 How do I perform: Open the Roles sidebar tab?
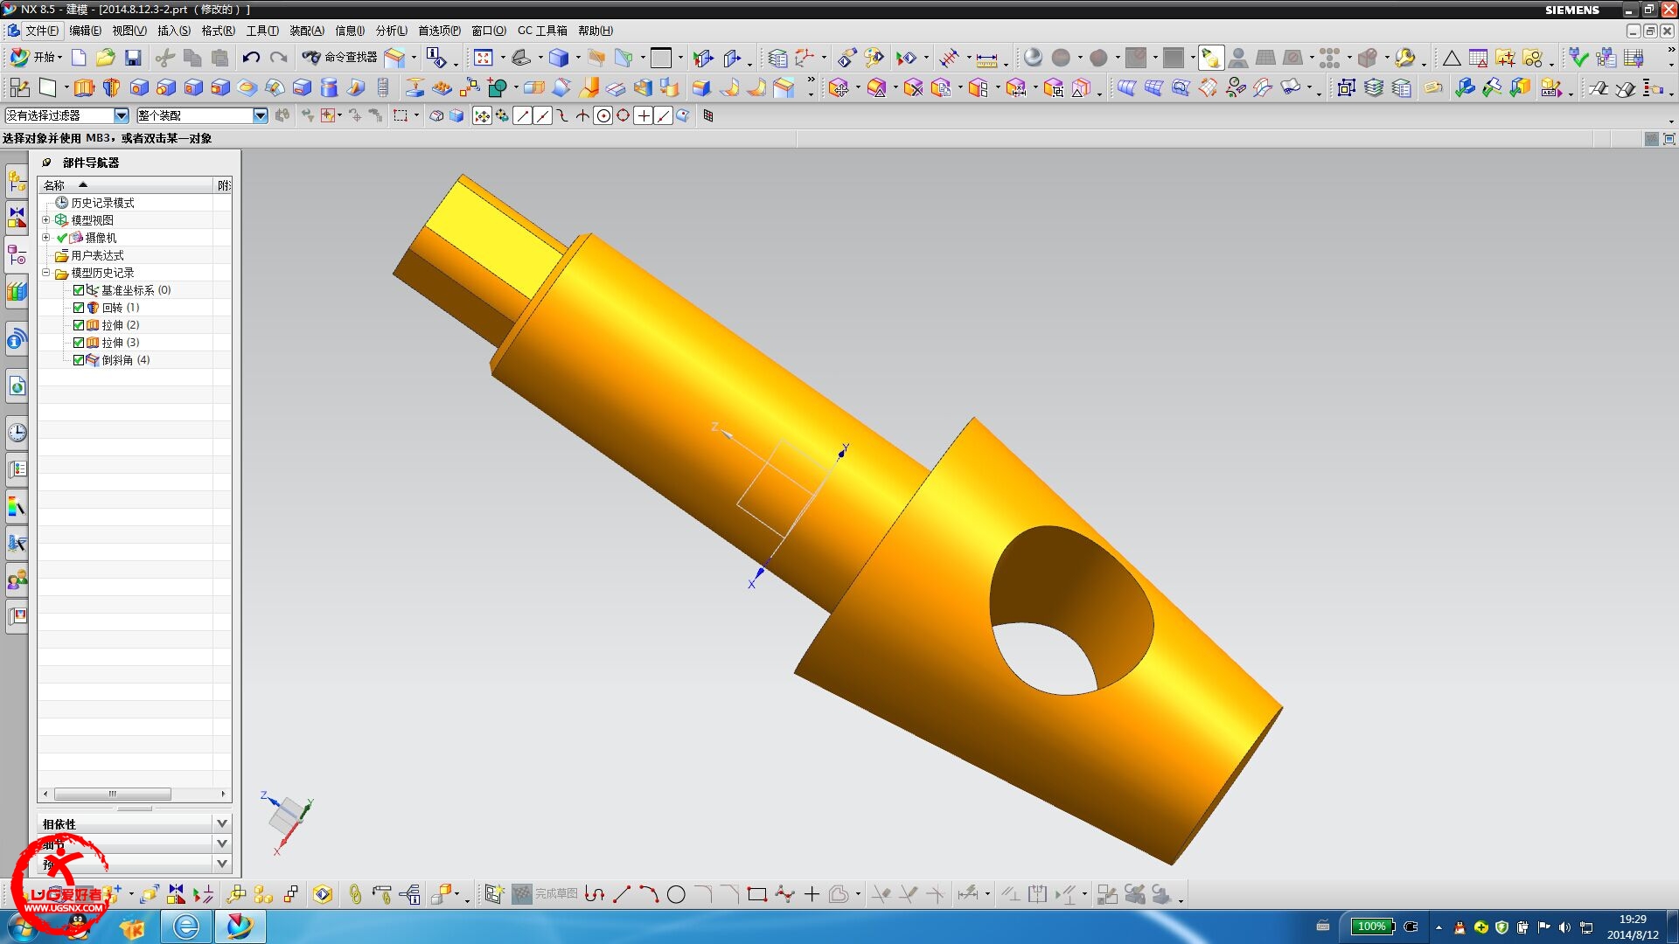click(x=17, y=580)
